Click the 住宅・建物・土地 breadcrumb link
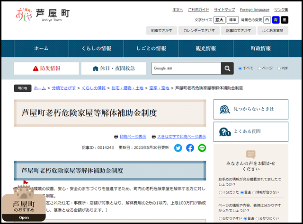Screen dimensions: 303x224 pyautogui.click(x=127, y=88)
